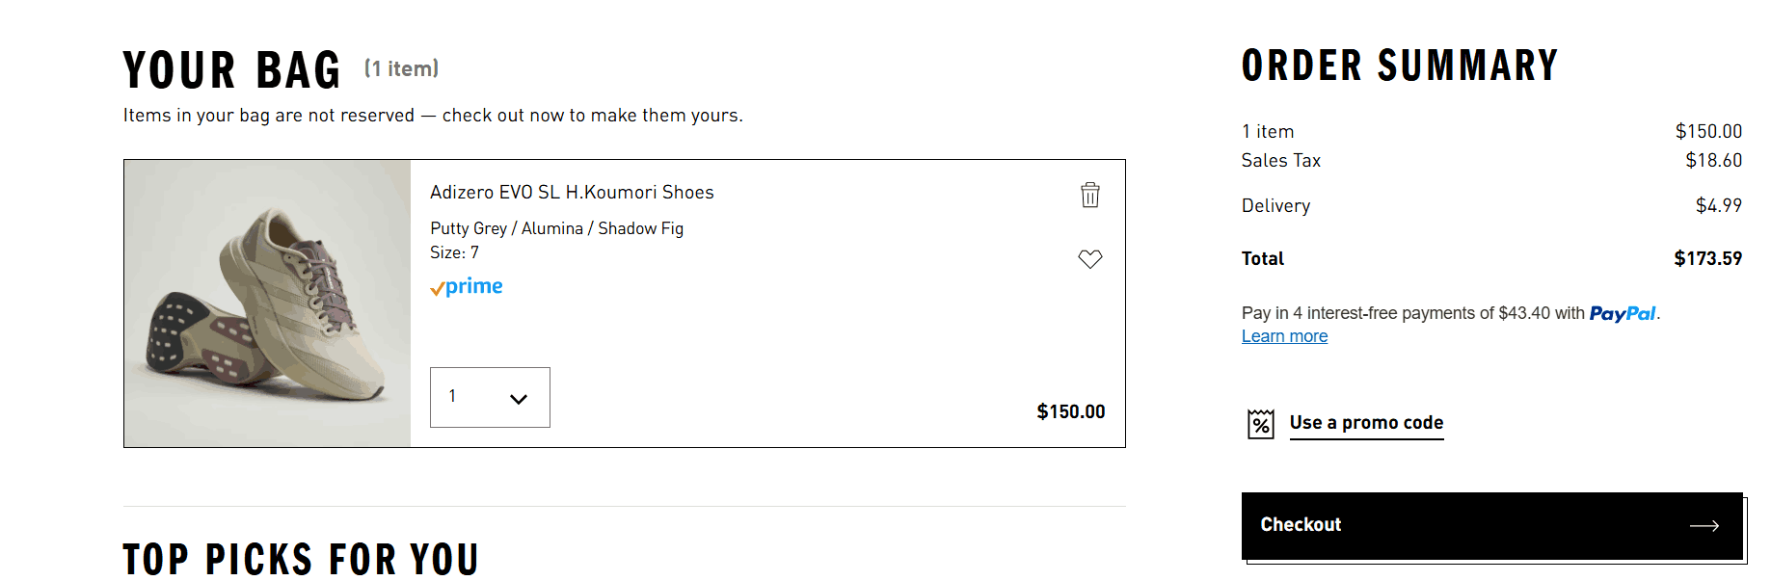Click the Putty Grey color description

pos(556,228)
